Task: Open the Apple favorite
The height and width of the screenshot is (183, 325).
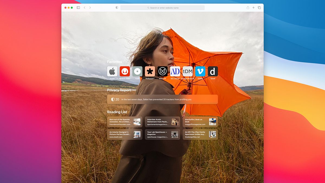Action: coord(112,71)
